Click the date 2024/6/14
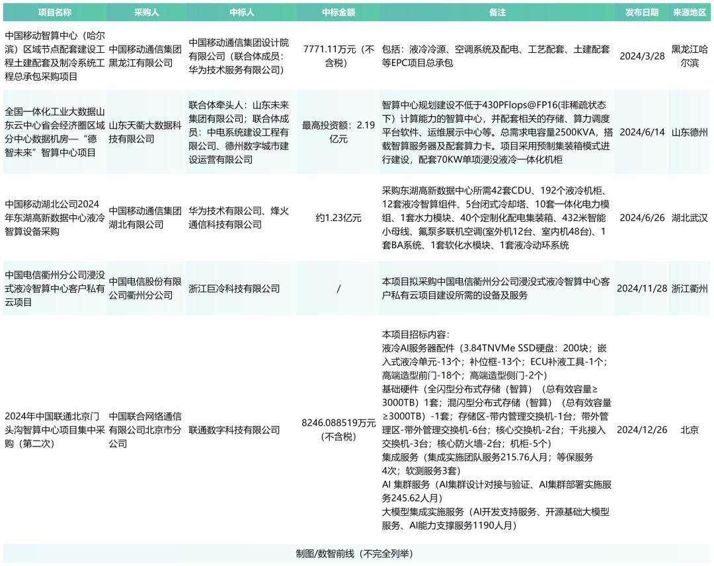The height and width of the screenshot is (566, 714). coord(642,132)
